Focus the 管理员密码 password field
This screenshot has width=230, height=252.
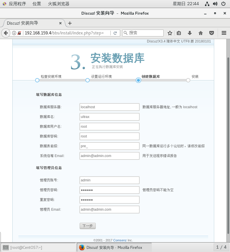click(x=110, y=190)
